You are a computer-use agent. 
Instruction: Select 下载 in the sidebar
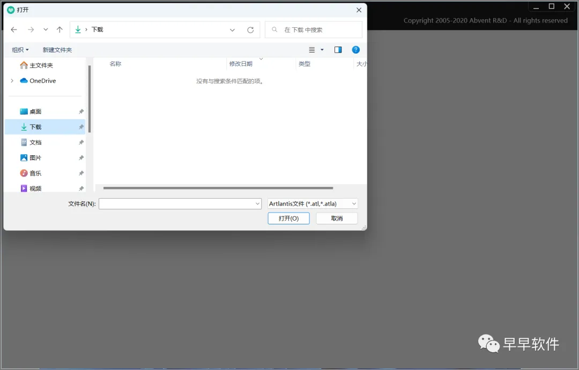[45, 127]
